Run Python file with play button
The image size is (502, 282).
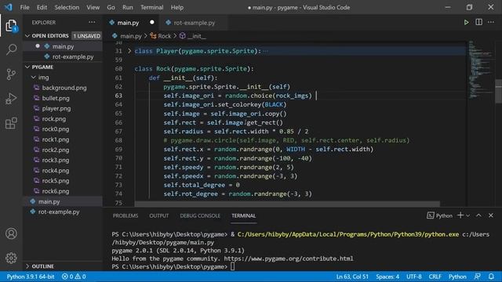[466, 23]
